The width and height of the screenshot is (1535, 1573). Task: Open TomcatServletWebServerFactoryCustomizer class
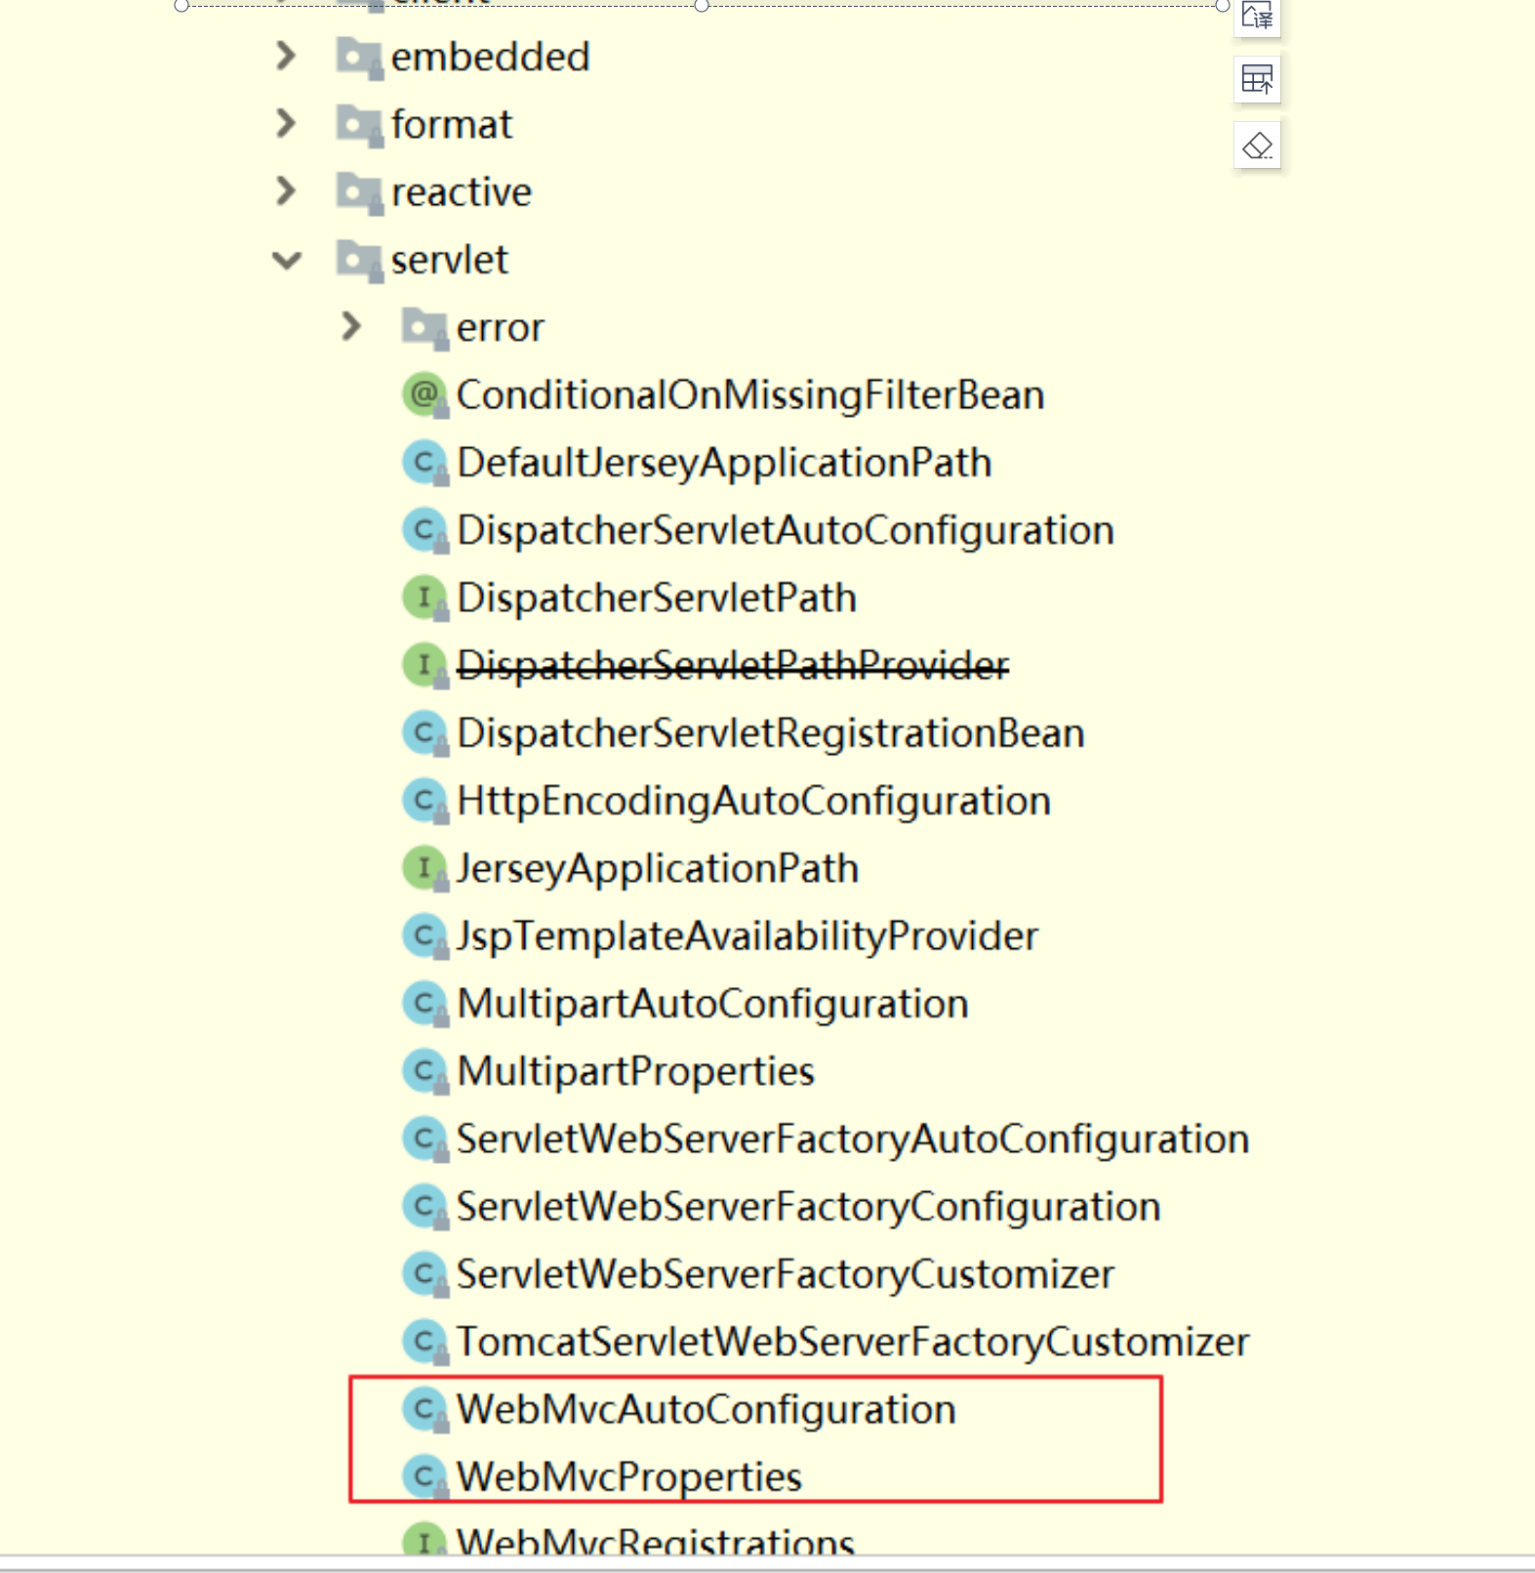(x=853, y=1342)
